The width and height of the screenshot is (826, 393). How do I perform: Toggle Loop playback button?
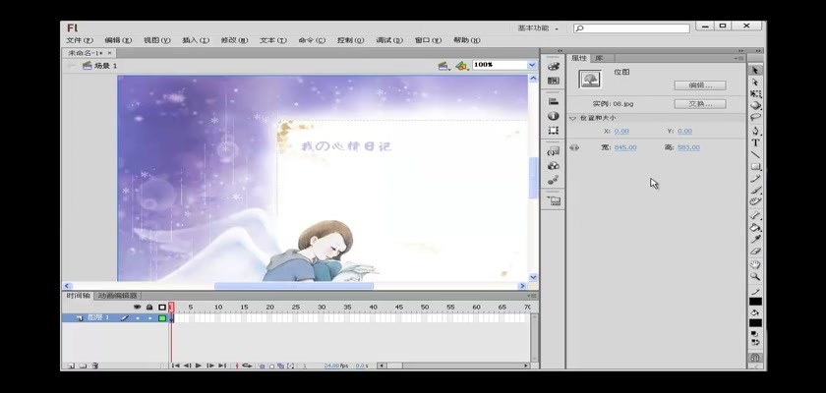point(247,365)
